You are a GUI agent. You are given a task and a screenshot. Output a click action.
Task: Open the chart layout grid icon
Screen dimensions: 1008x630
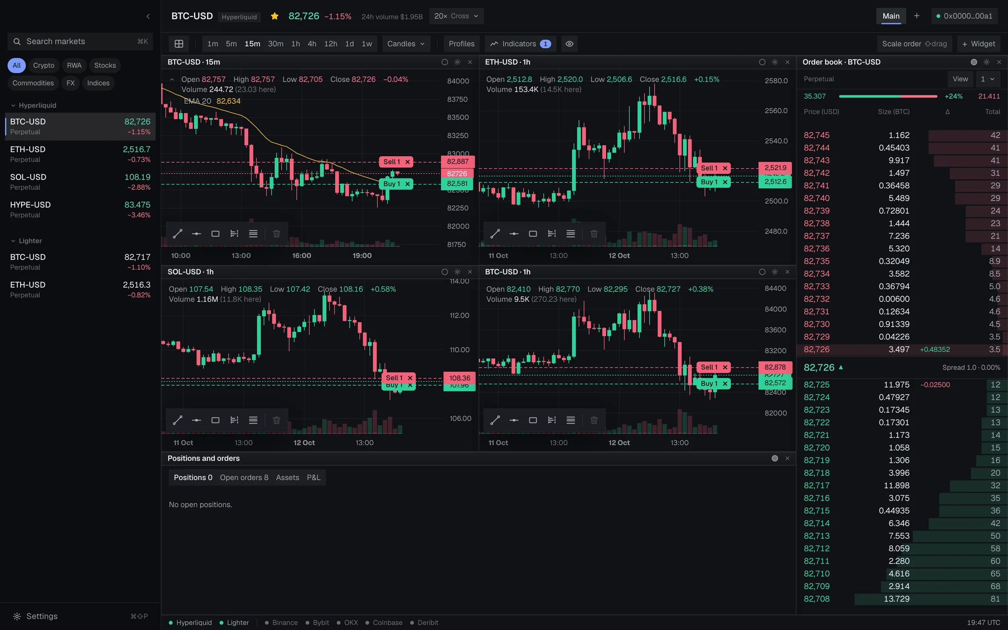(179, 44)
